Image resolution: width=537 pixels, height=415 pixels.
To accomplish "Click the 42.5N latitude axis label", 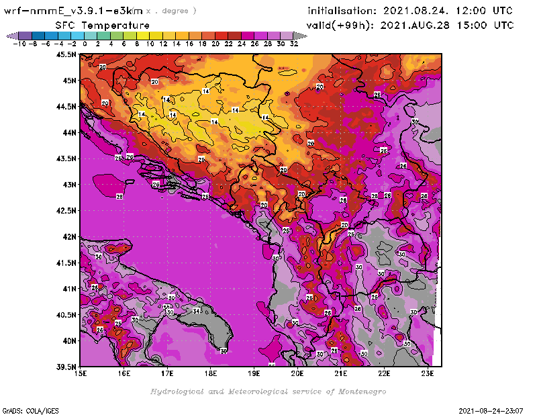I will coord(66,211).
